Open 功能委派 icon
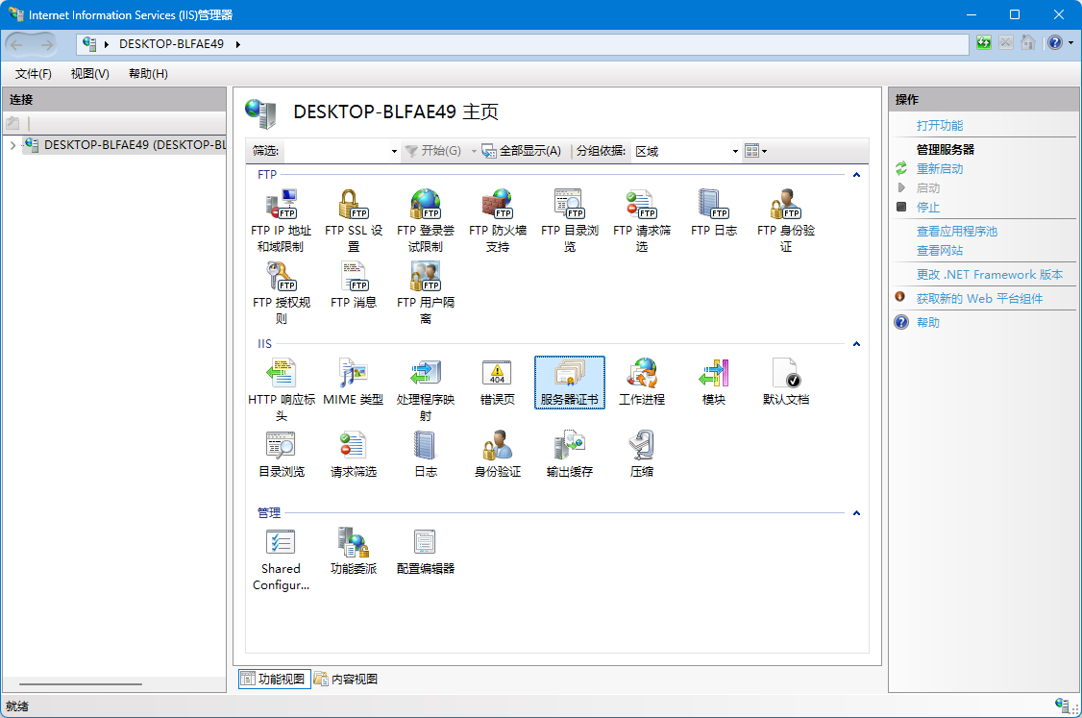The width and height of the screenshot is (1082, 718). [x=354, y=551]
